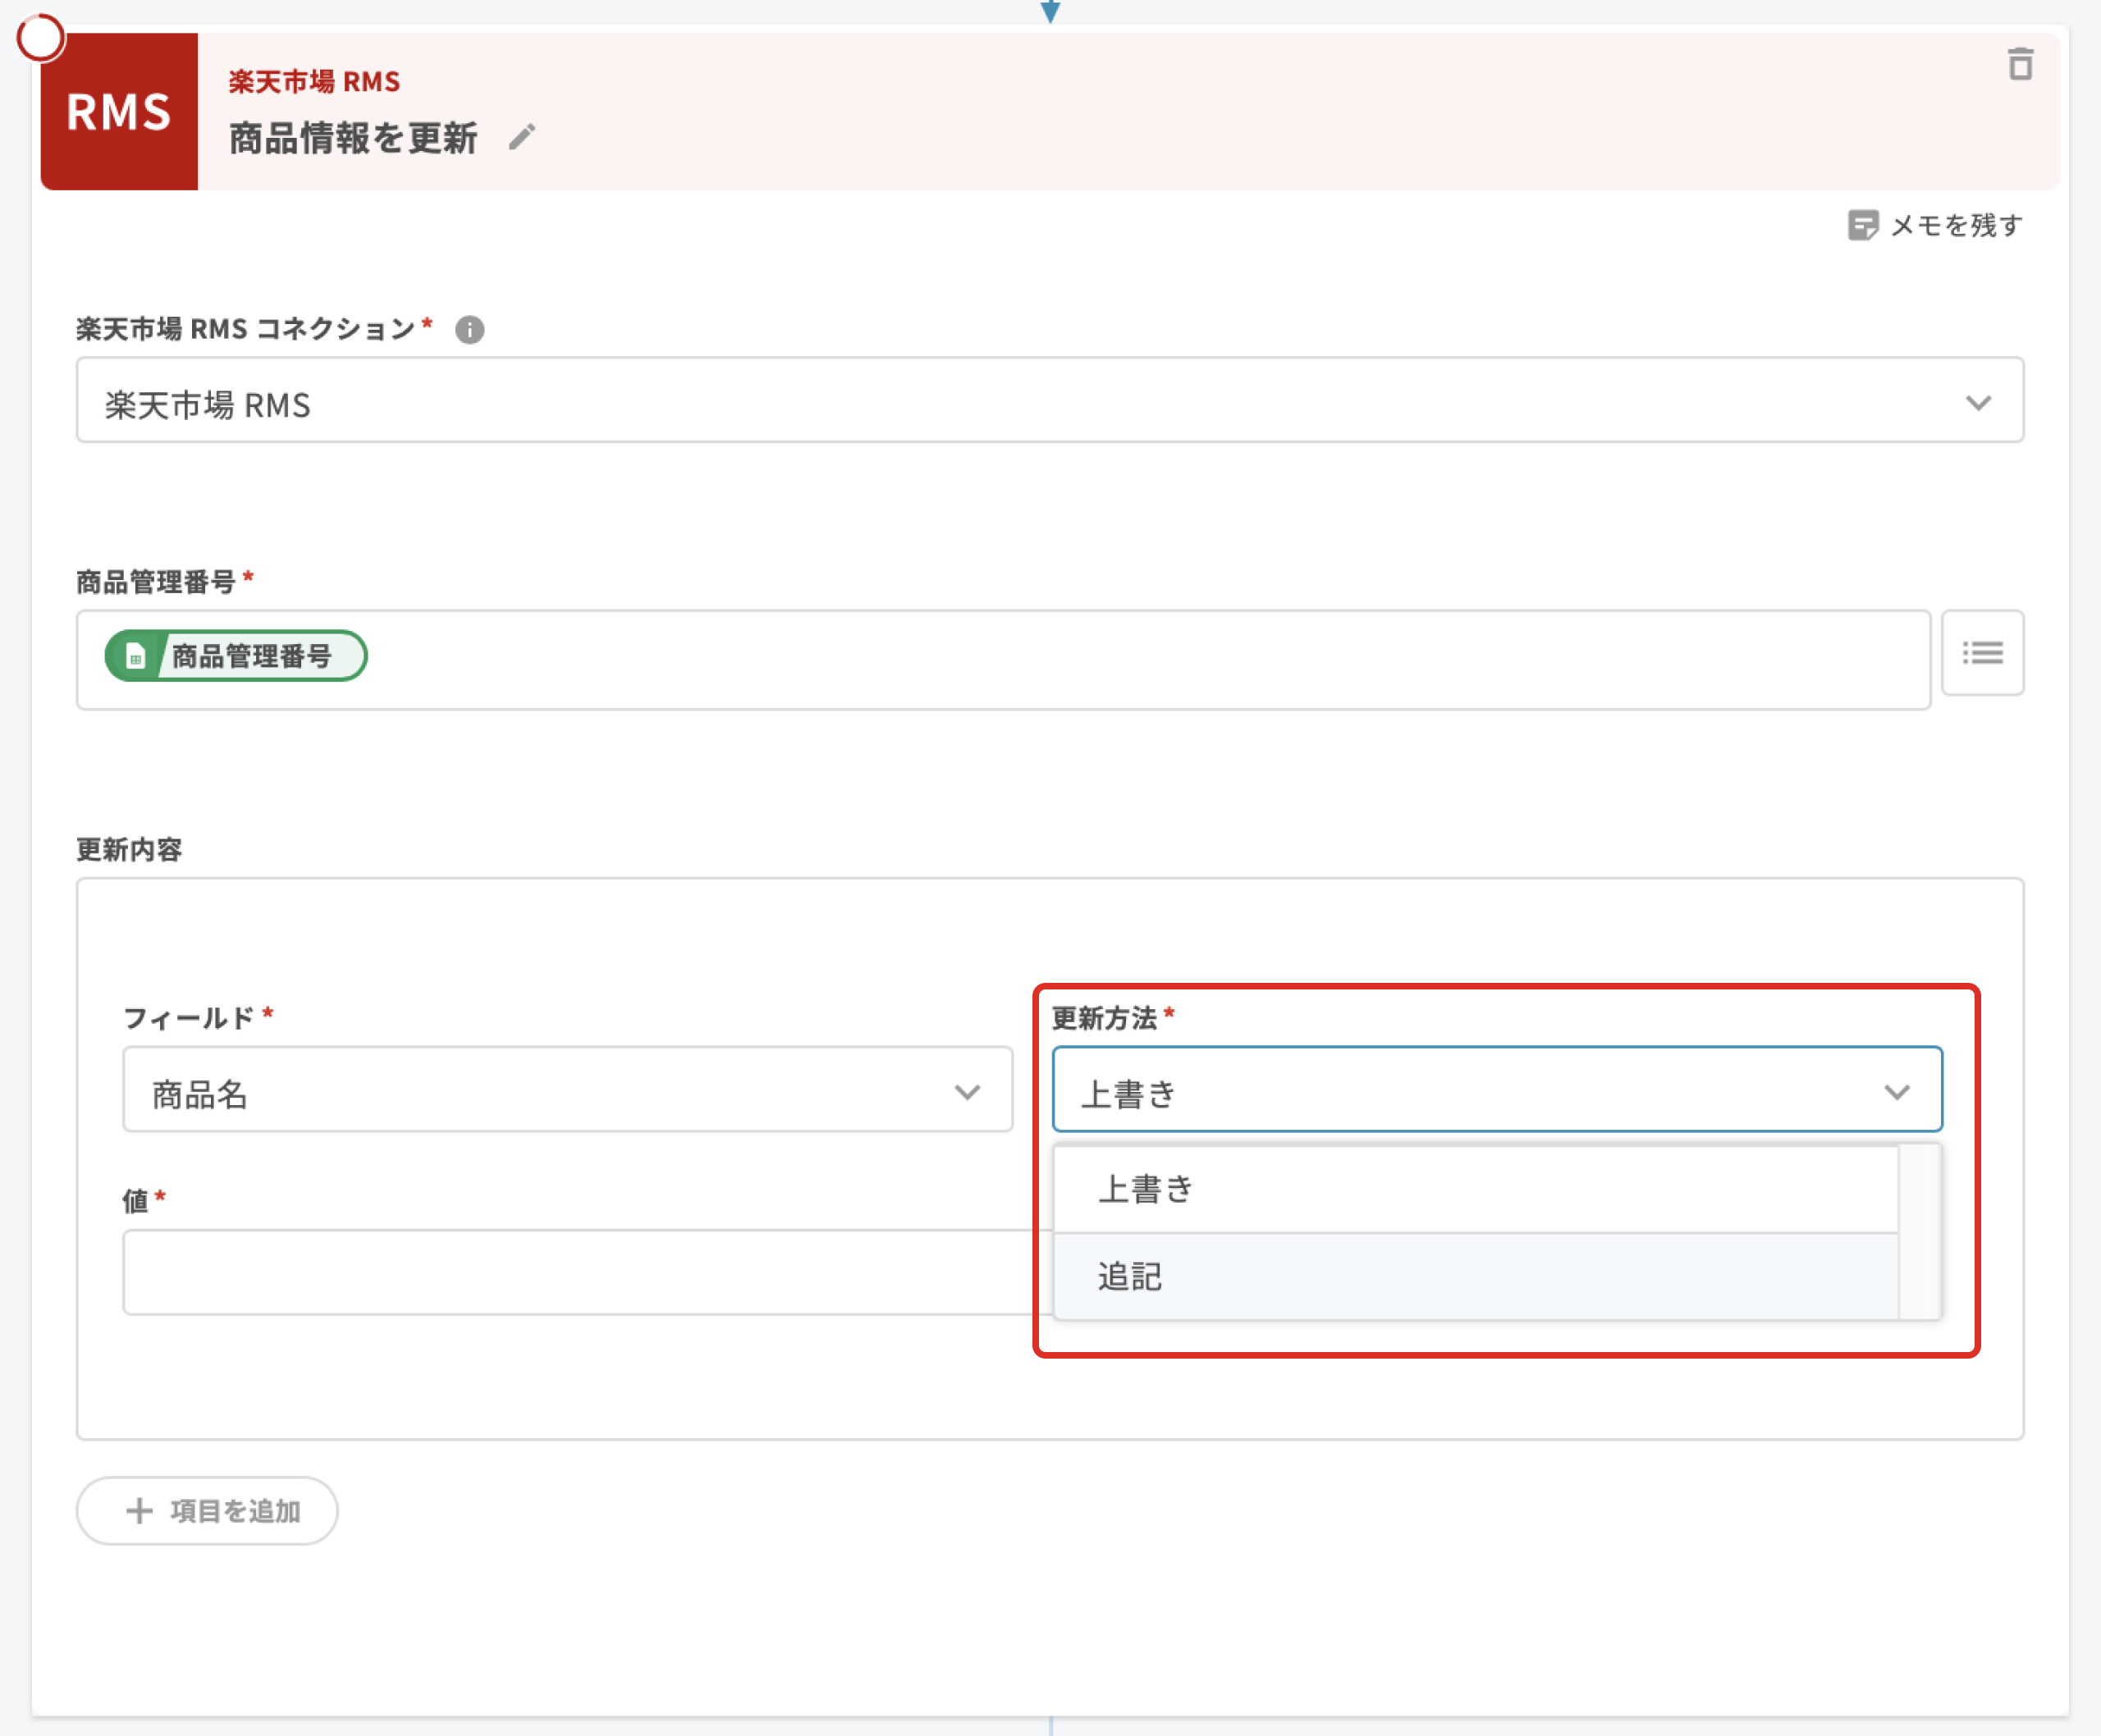Click the RMS red app logo
Viewport: 2101px width, 1736px height.
119,111
